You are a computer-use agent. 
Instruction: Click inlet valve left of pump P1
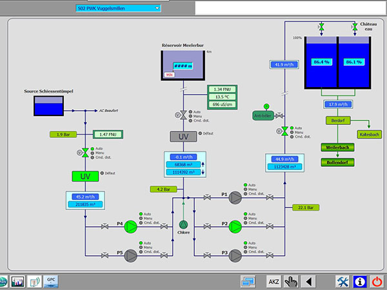tap(207, 197)
